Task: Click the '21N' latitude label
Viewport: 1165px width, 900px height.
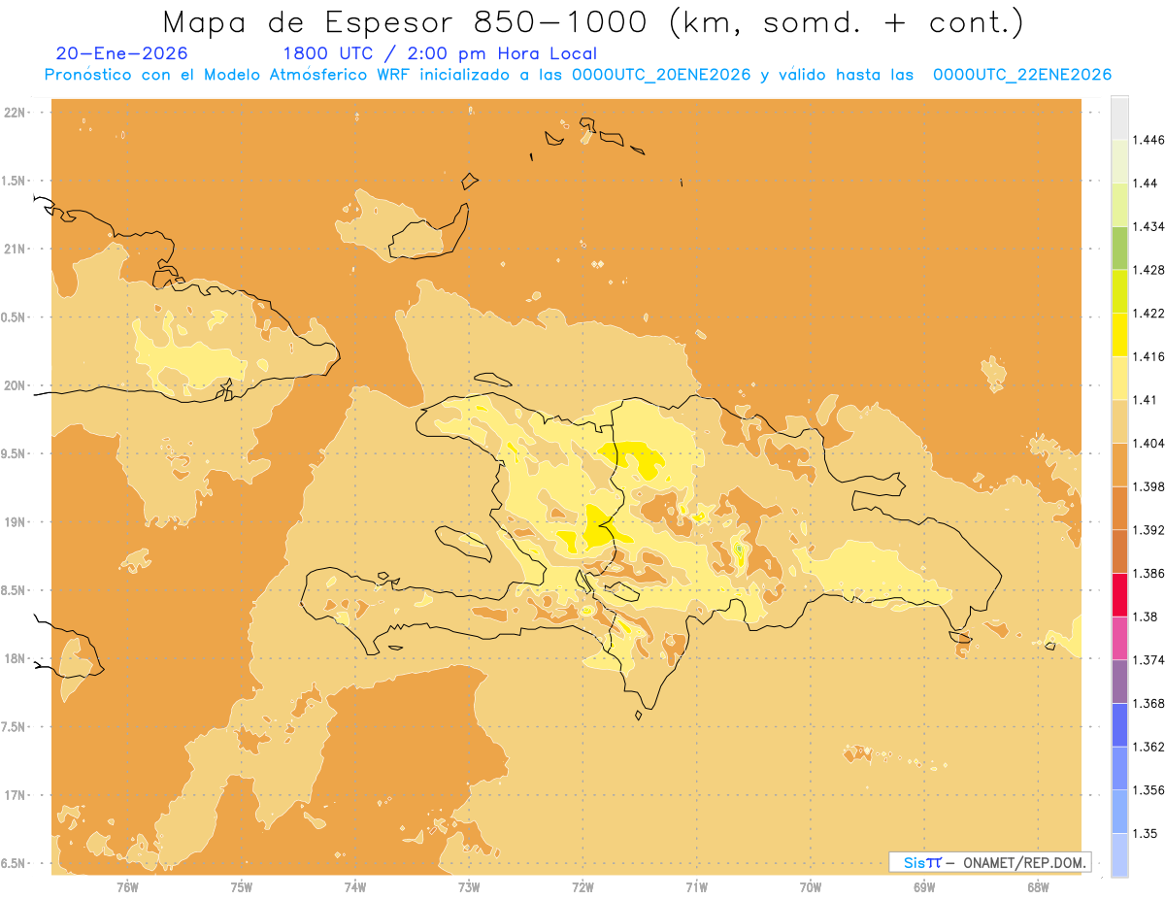Action: click(16, 249)
